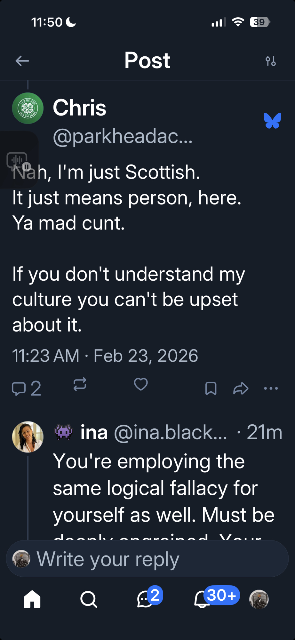Open the ina @ina.black... profile link
The width and height of the screenshot is (295, 640).
154,433
